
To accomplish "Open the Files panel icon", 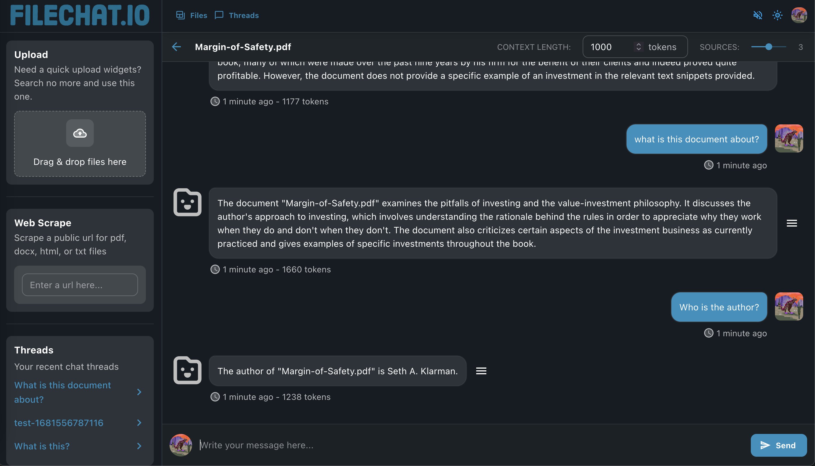I will coord(180,15).
